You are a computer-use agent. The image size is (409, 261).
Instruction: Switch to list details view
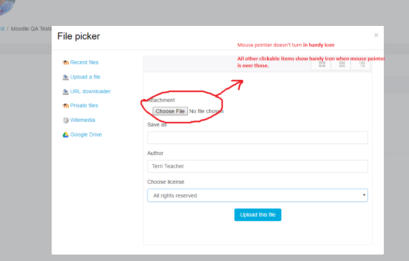tap(342, 64)
